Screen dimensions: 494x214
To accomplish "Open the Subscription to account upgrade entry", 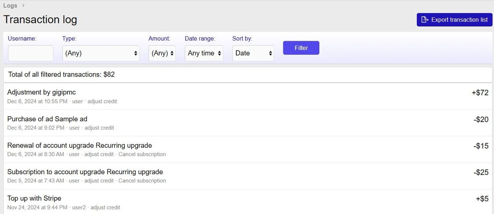I will coord(85,172).
